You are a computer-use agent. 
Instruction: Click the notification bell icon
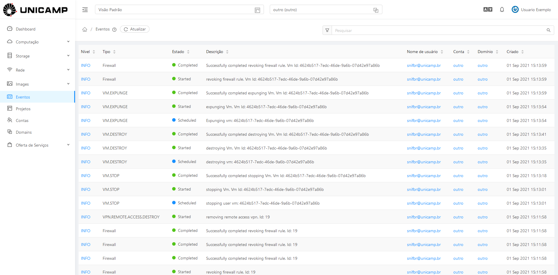(x=502, y=10)
